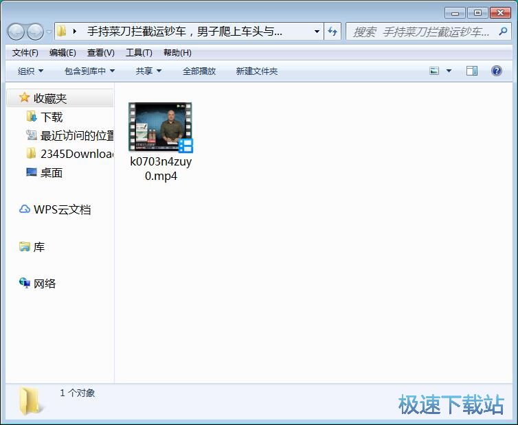Click the 2345Download folder icon

click(x=31, y=153)
